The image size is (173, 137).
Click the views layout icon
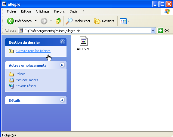click(x=123, y=21)
